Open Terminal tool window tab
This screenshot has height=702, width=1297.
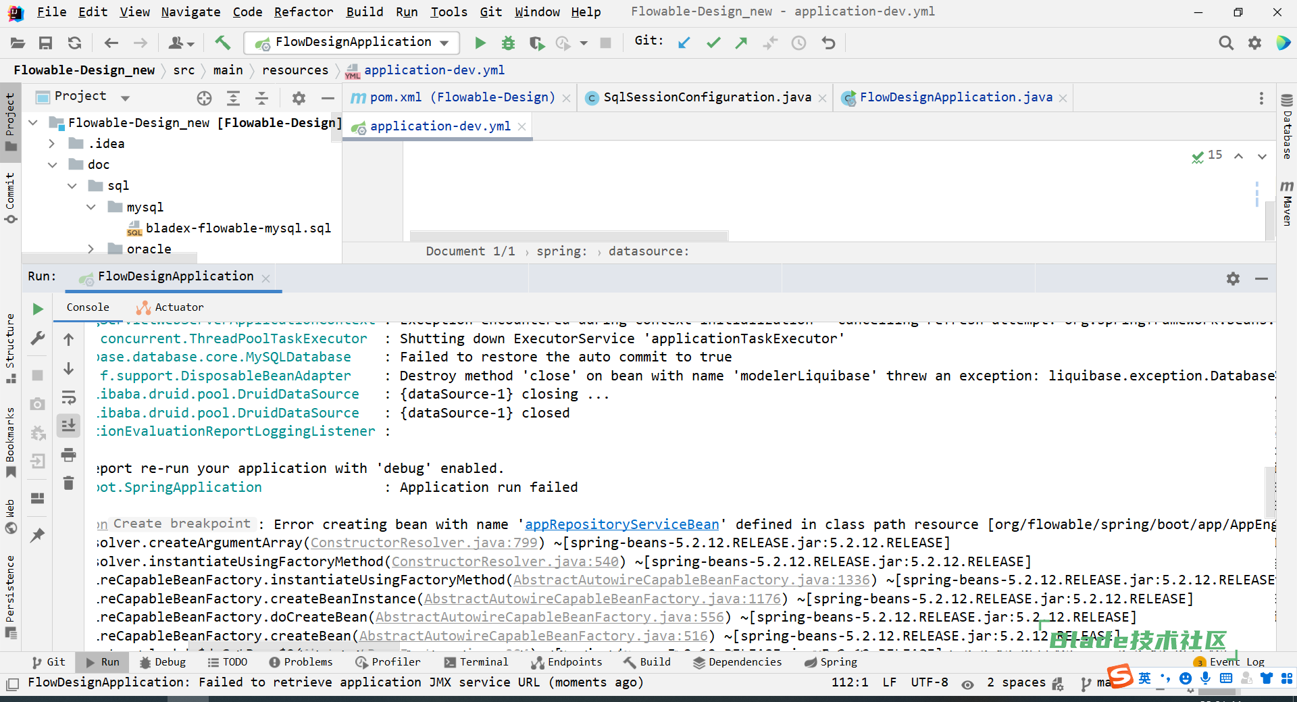click(x=476, y=662)
